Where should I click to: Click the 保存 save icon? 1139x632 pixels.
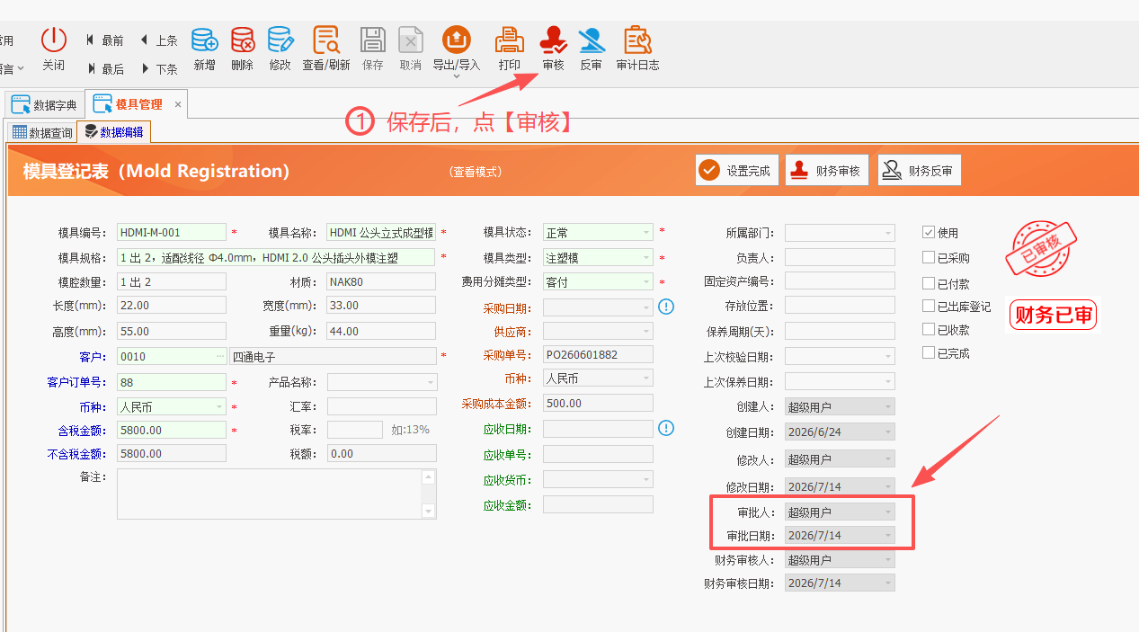pyautogui.click(x=373, y=40)
